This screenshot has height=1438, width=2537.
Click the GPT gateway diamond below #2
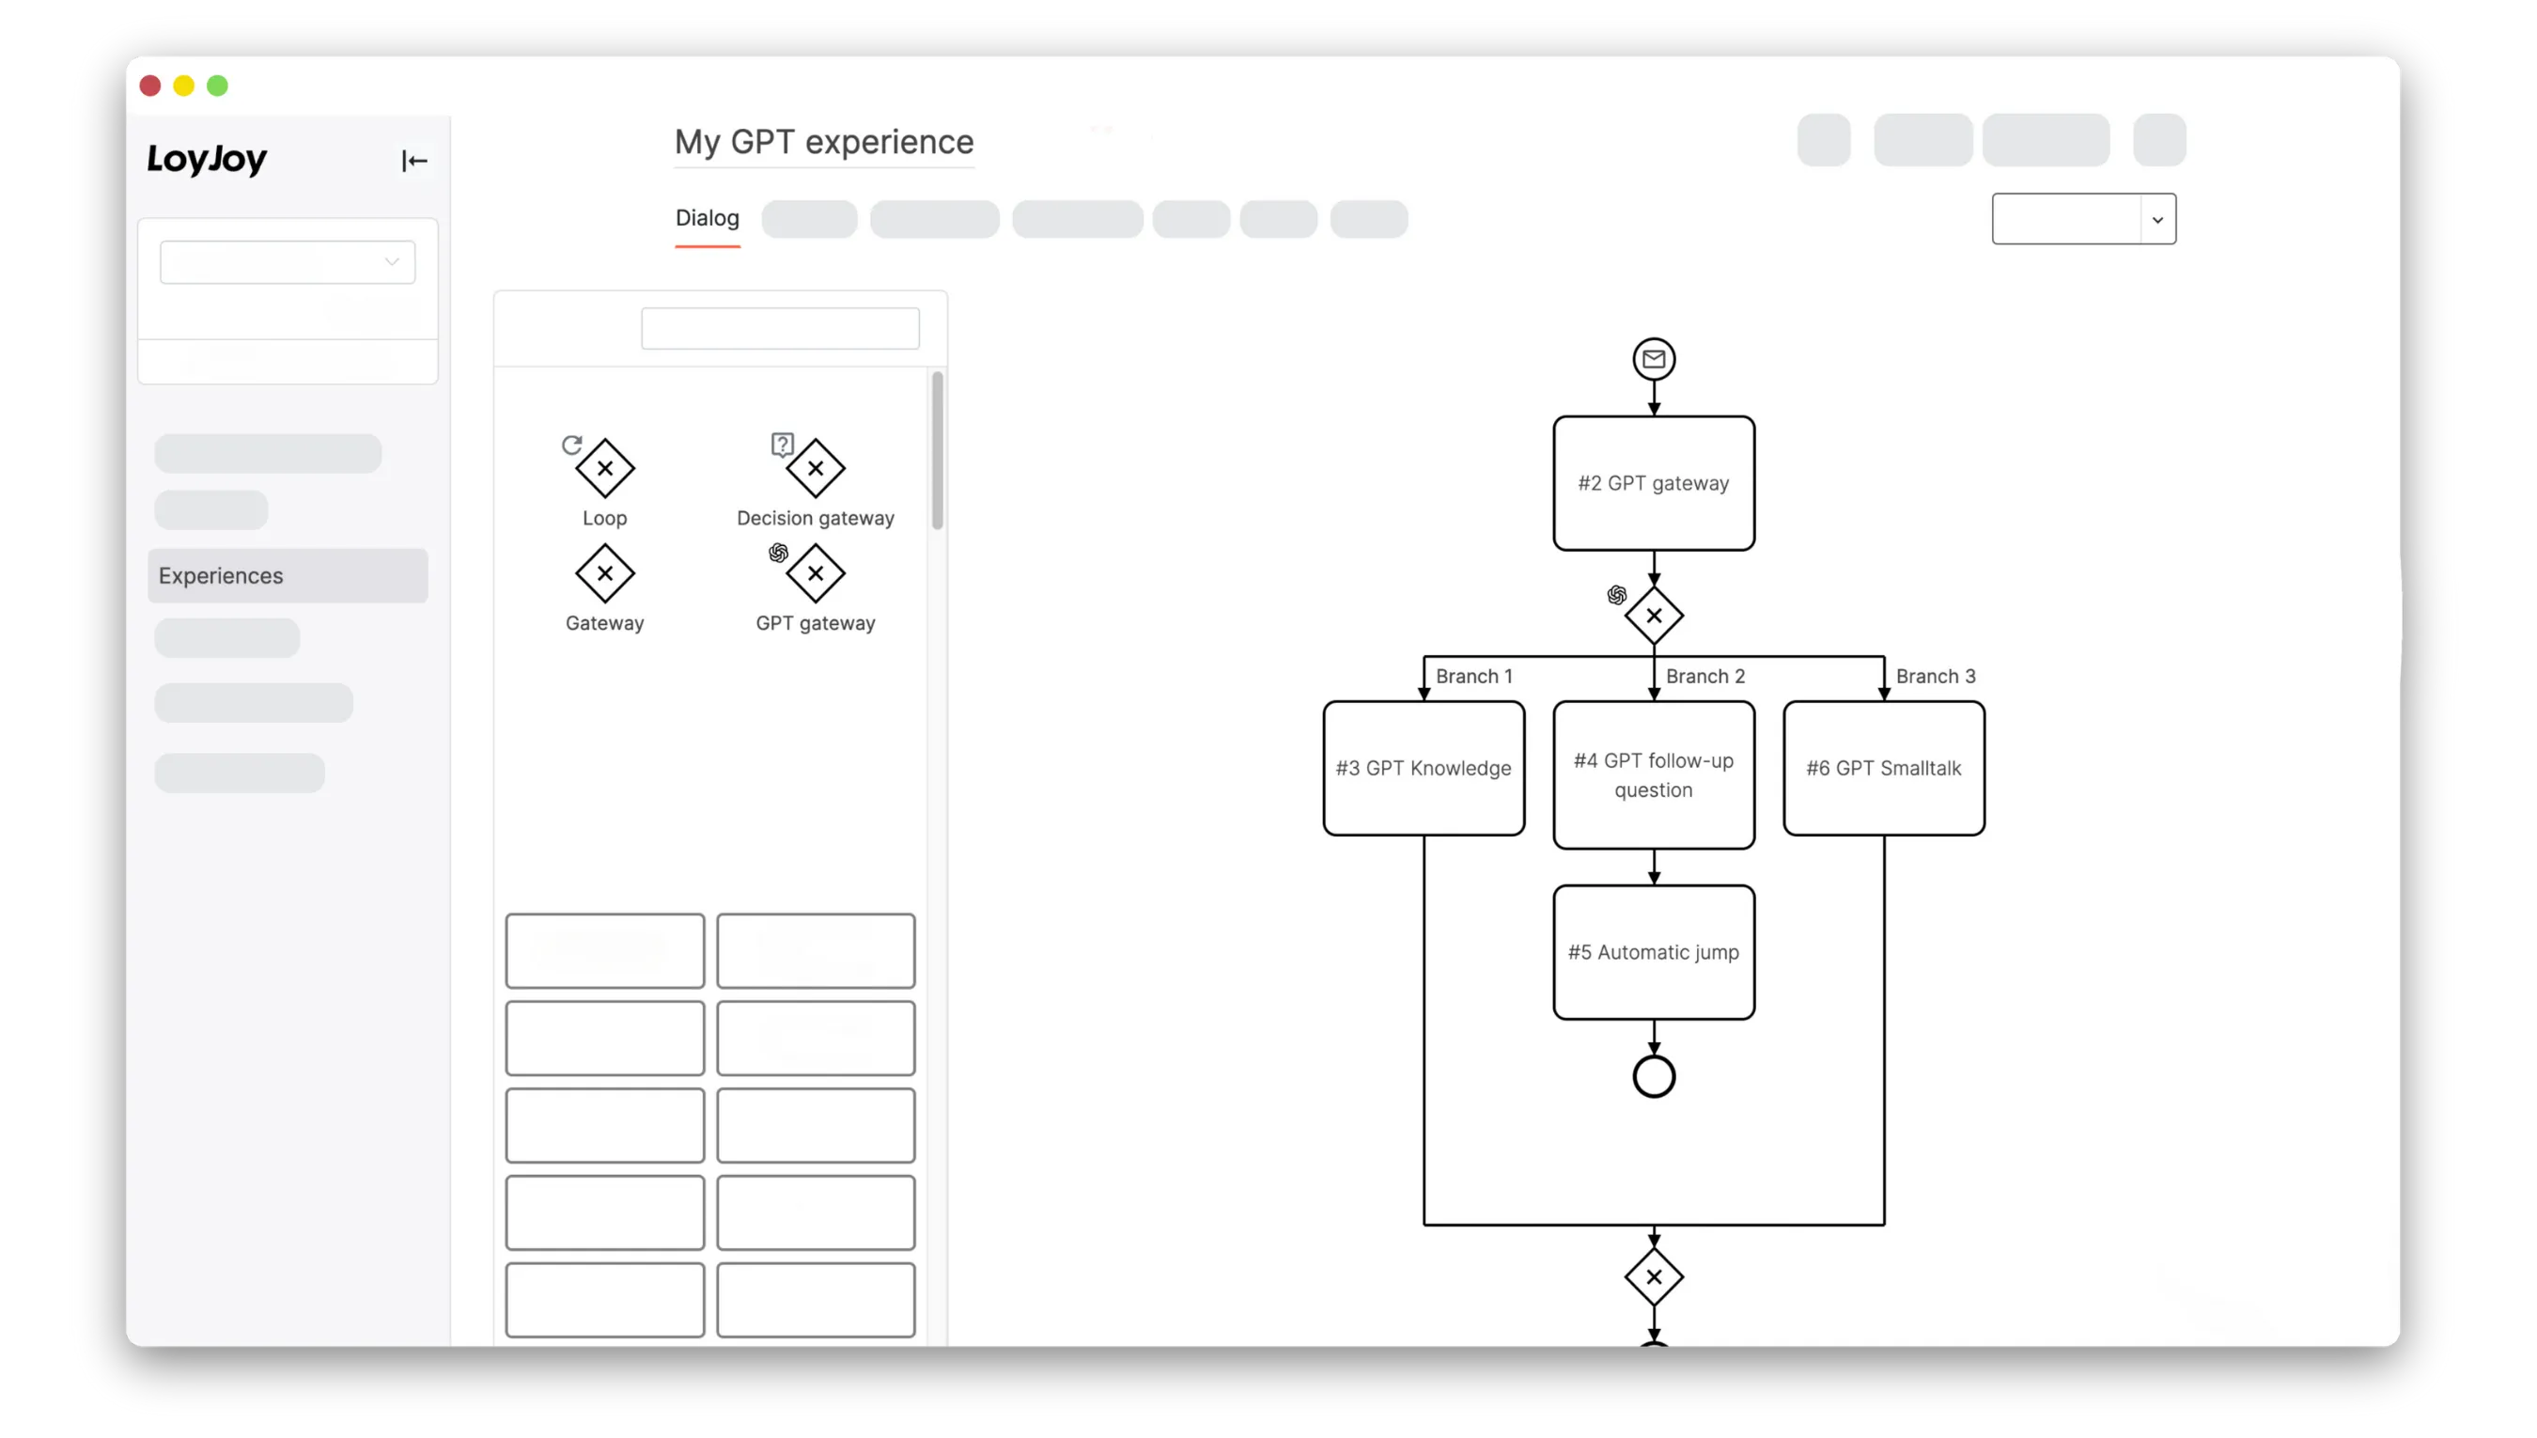[1654, 616]
